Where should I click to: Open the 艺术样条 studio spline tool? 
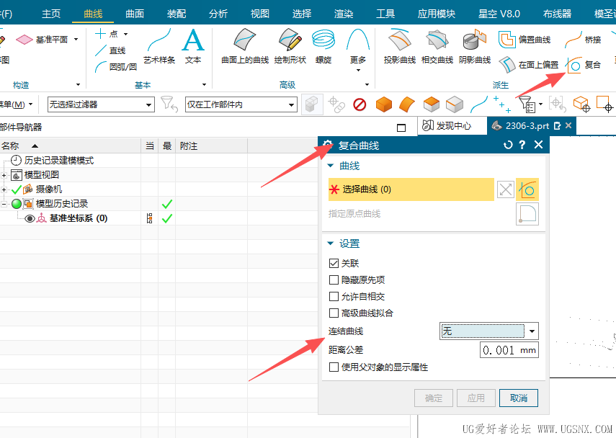click(159, 46)
